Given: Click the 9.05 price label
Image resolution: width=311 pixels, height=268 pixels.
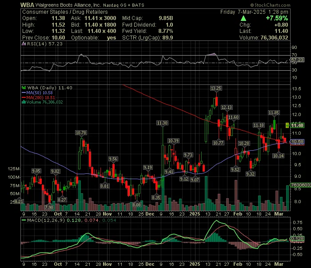Looking at the screenshot, I should click(36, 171).
